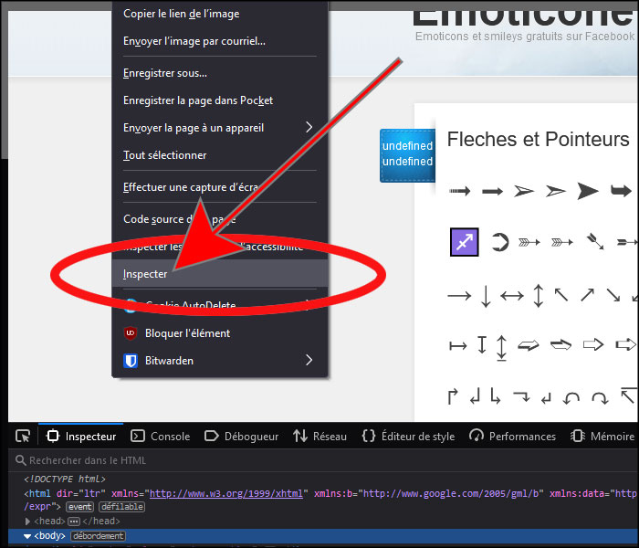Select Code source de la page
639x548 pixels.
pyautogui.click(x=220, y=219)
